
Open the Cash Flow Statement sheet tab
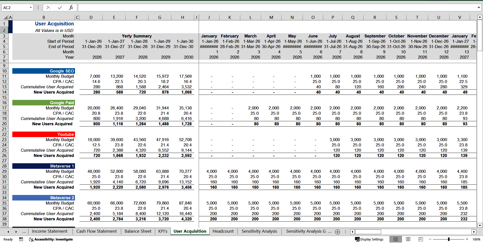pyautogui.click(x=96, y=231)
